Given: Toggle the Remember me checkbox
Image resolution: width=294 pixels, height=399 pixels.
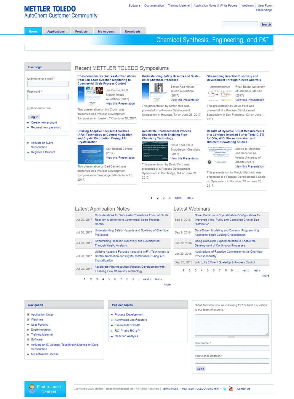Looking at the screenshot, I should 29,108.
